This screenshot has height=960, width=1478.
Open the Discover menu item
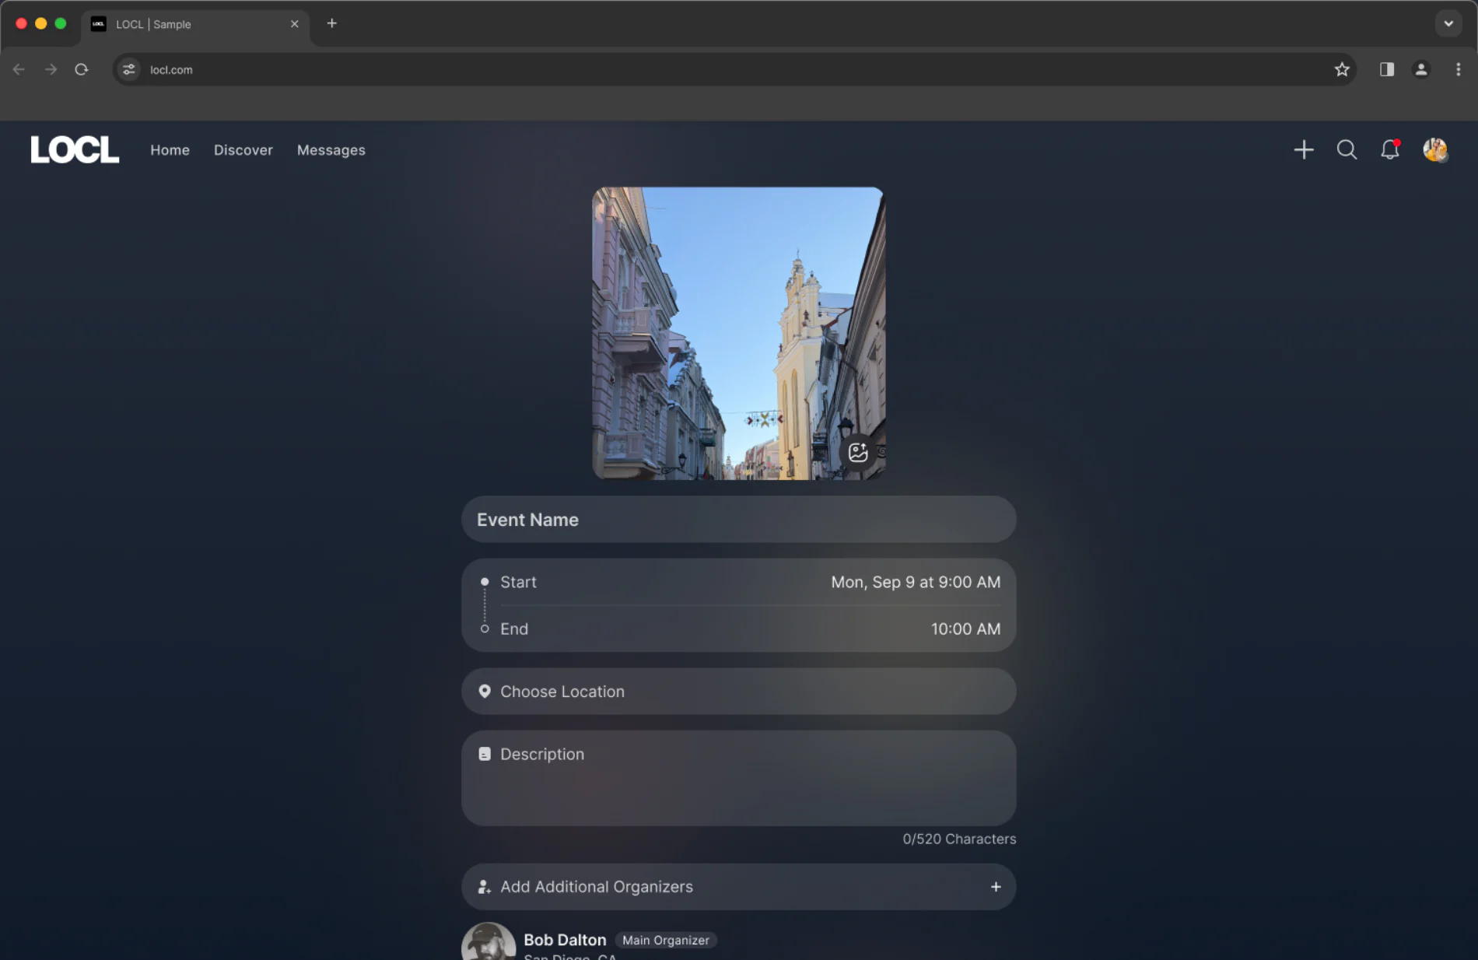(243, 150)
